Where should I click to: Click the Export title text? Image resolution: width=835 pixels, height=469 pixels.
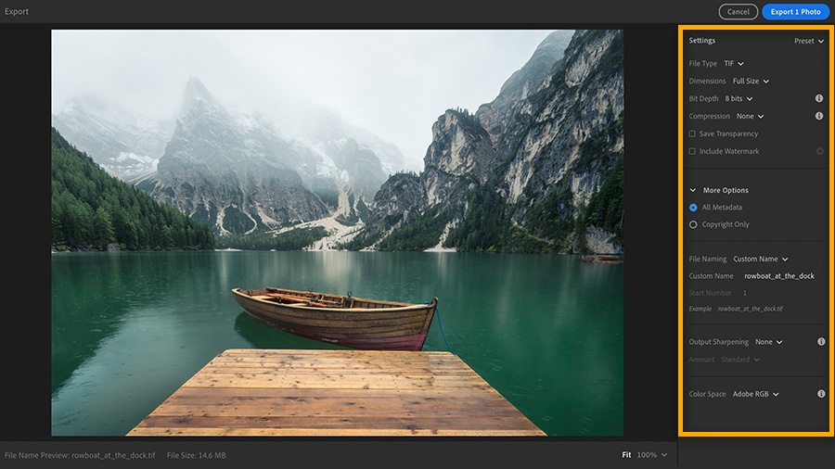tap(17, 12)
